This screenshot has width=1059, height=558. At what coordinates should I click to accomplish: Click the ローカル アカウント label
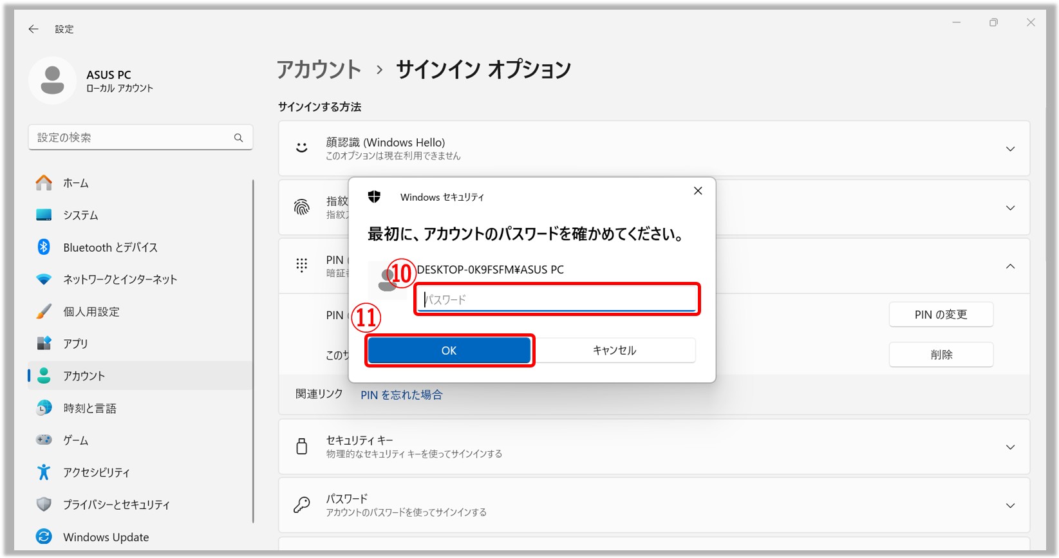pyautogui.click(x=120, y=88)
